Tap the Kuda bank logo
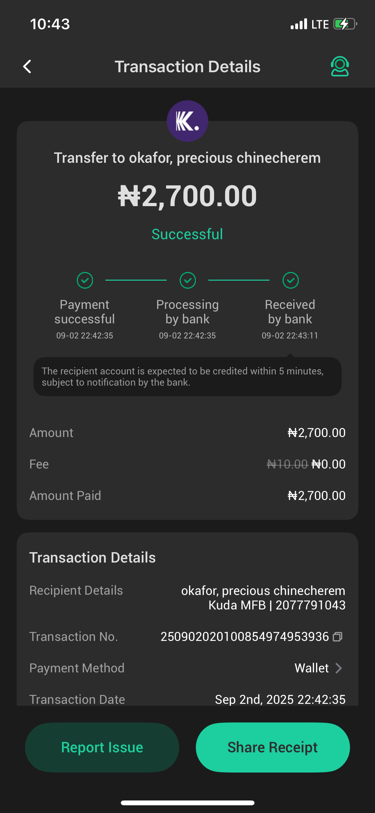375x813 pixels. (x=188, y=121)
